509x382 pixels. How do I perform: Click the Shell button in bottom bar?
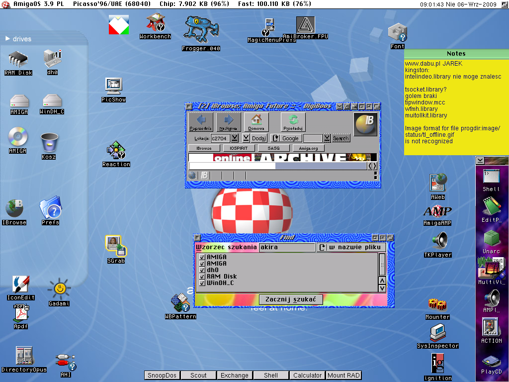tap(271, 375)
